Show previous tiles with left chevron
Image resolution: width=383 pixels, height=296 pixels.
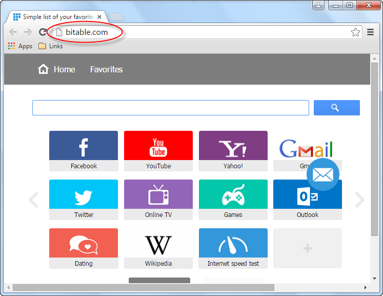(34, 200)
